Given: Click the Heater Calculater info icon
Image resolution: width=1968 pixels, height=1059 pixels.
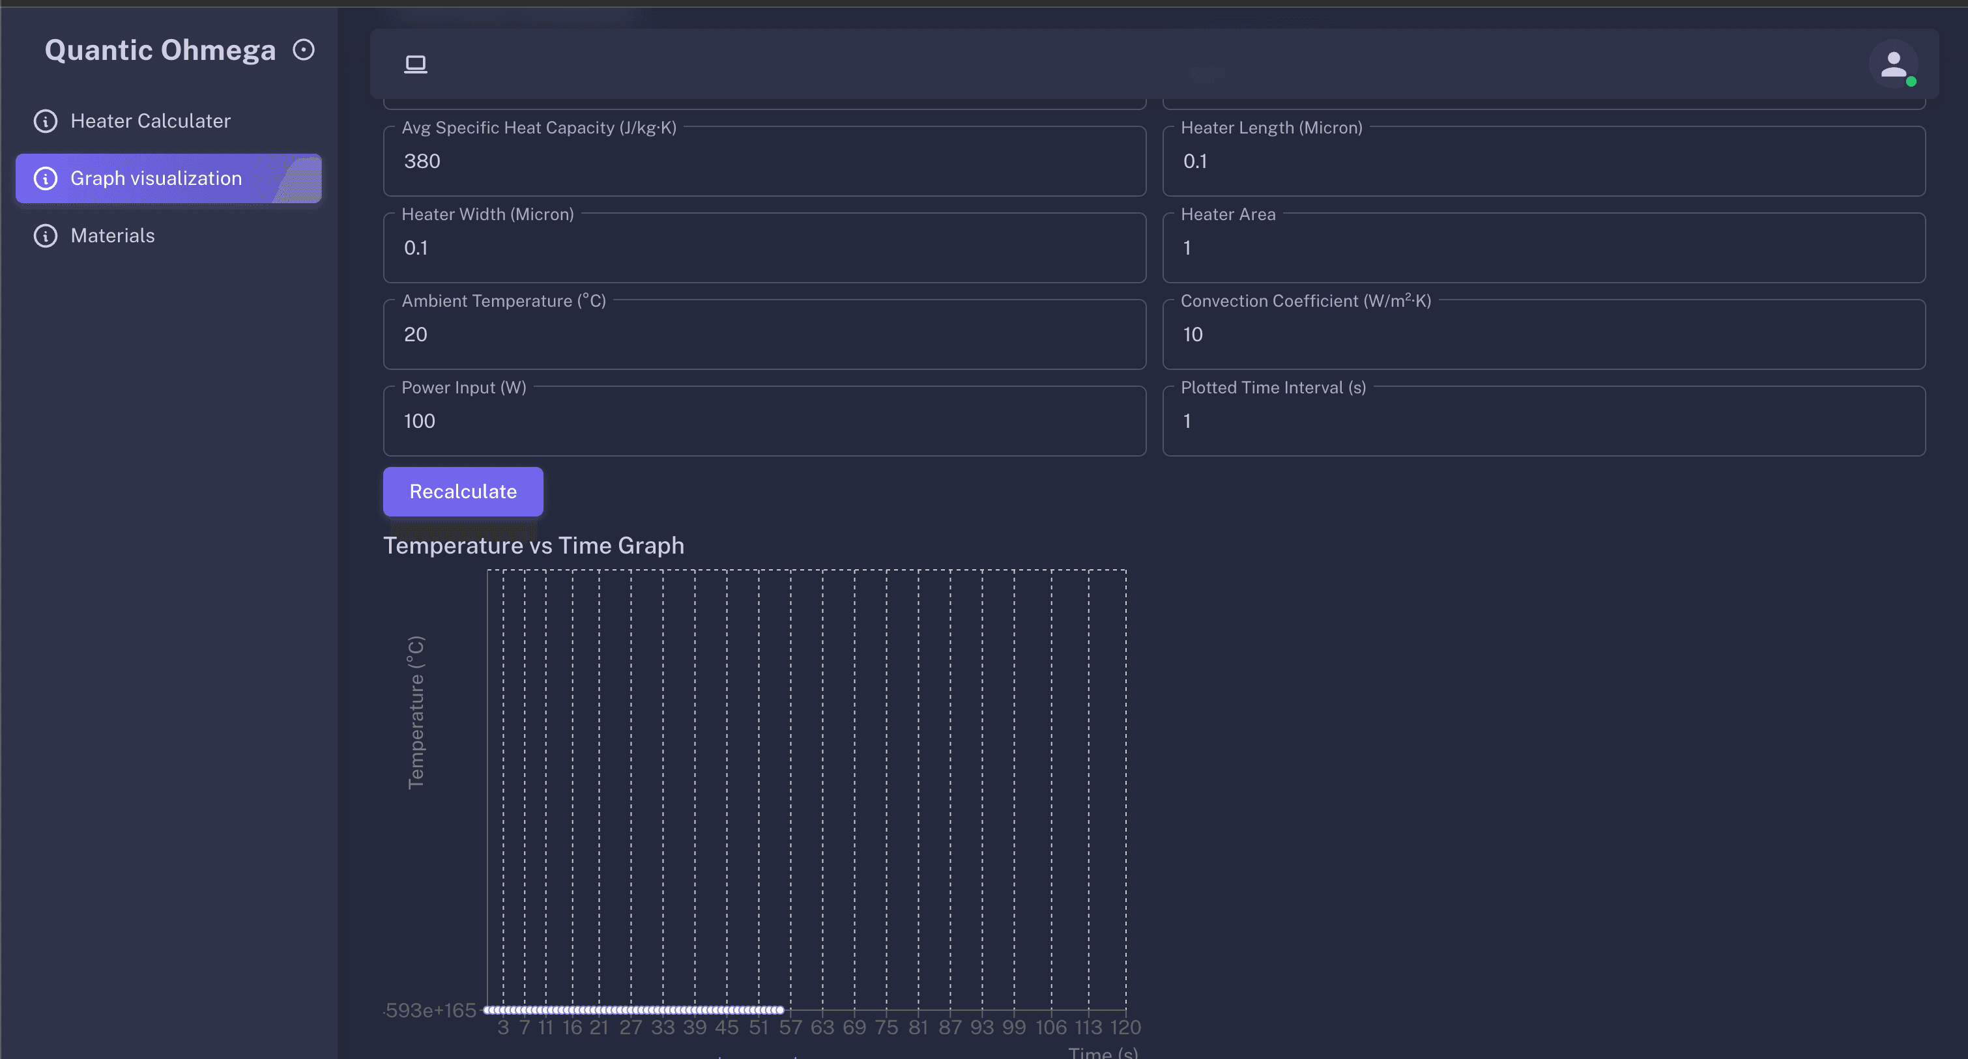Looking at the screenshot, I should (x=46, y=120).
